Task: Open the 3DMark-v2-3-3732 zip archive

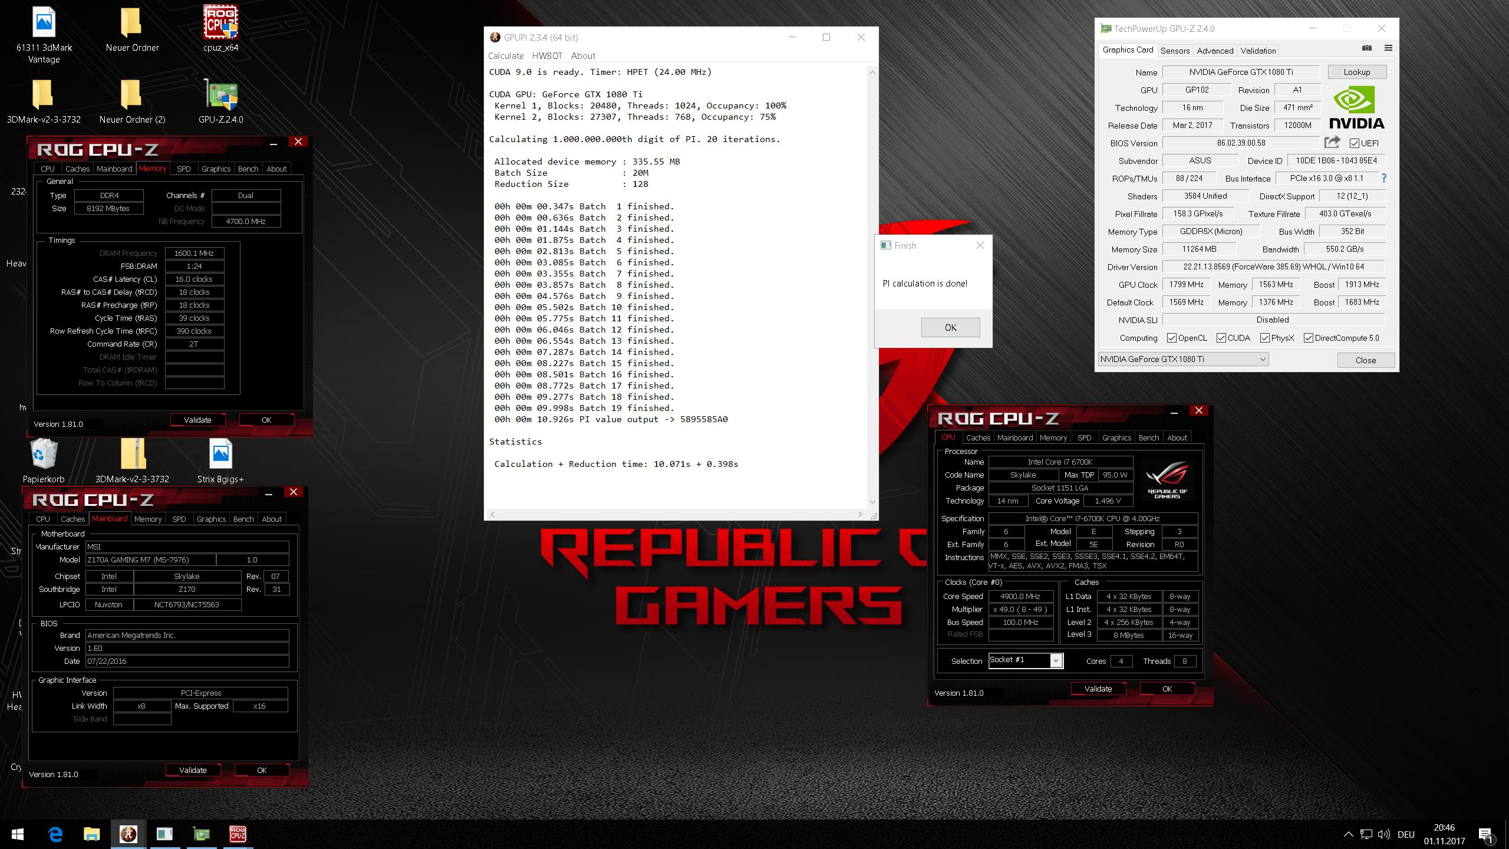Action: click(132, 461)
